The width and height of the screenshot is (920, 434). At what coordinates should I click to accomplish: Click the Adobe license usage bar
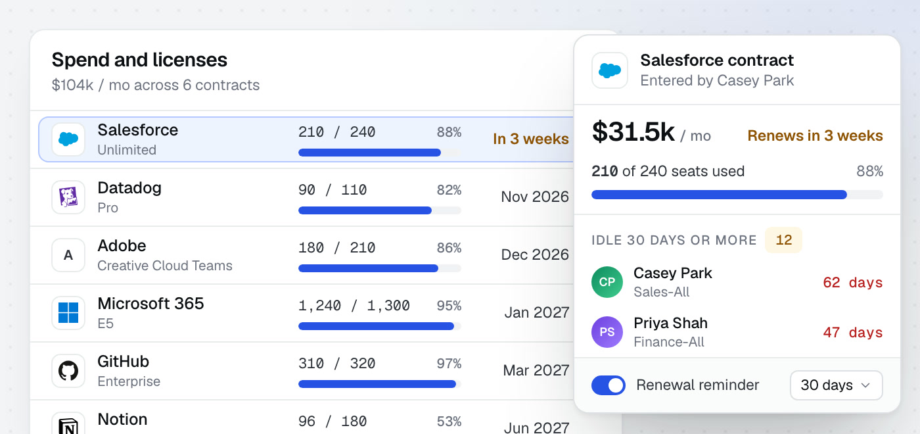pyautogui.click(x=380, y=268)
